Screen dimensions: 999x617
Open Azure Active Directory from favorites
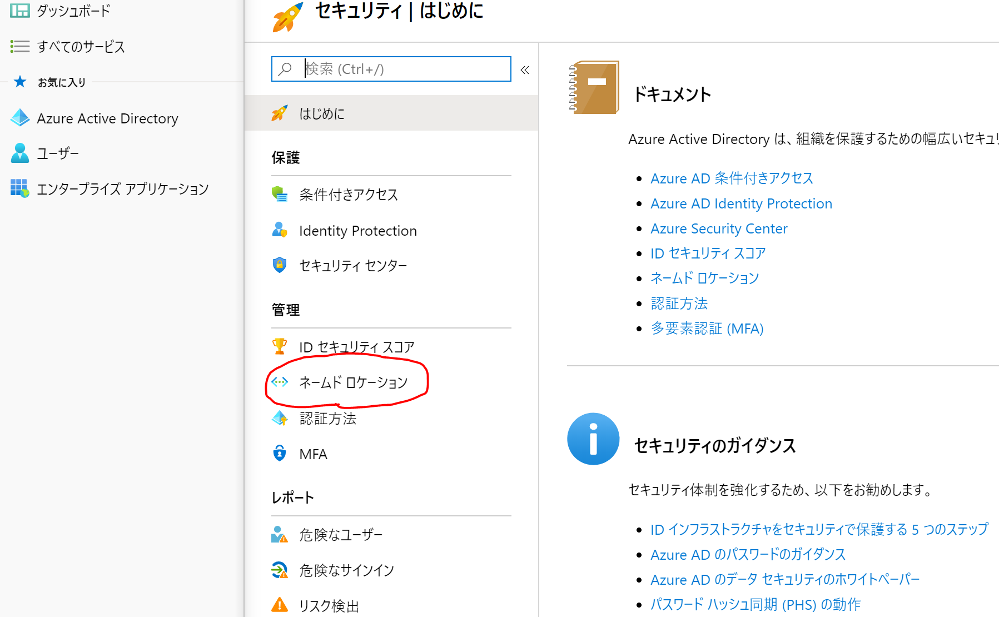pos(107,118)
